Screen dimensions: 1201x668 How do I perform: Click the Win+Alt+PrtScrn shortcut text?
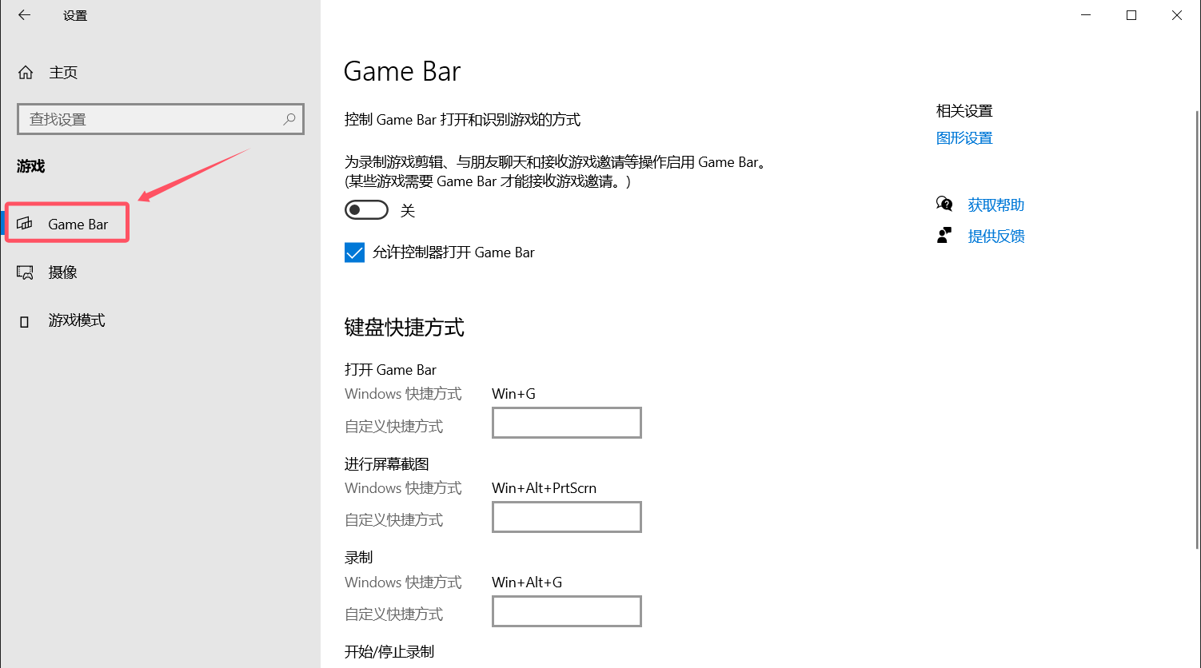pyautogui.click(x=544, y=488)
